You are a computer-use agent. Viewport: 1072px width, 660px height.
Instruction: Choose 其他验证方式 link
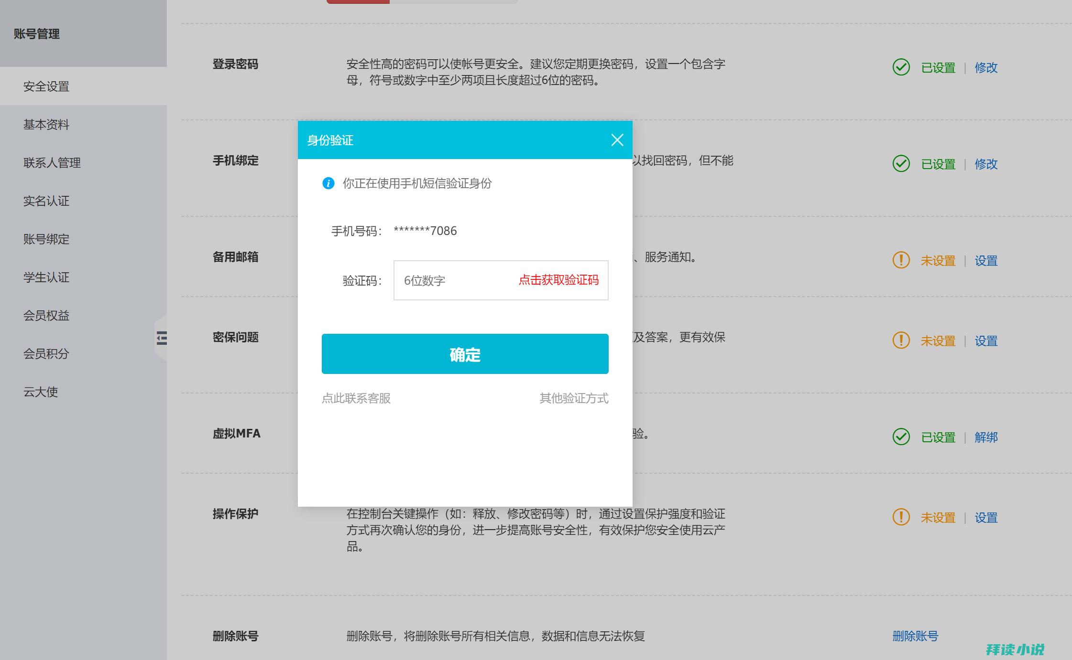coord(574,398)
